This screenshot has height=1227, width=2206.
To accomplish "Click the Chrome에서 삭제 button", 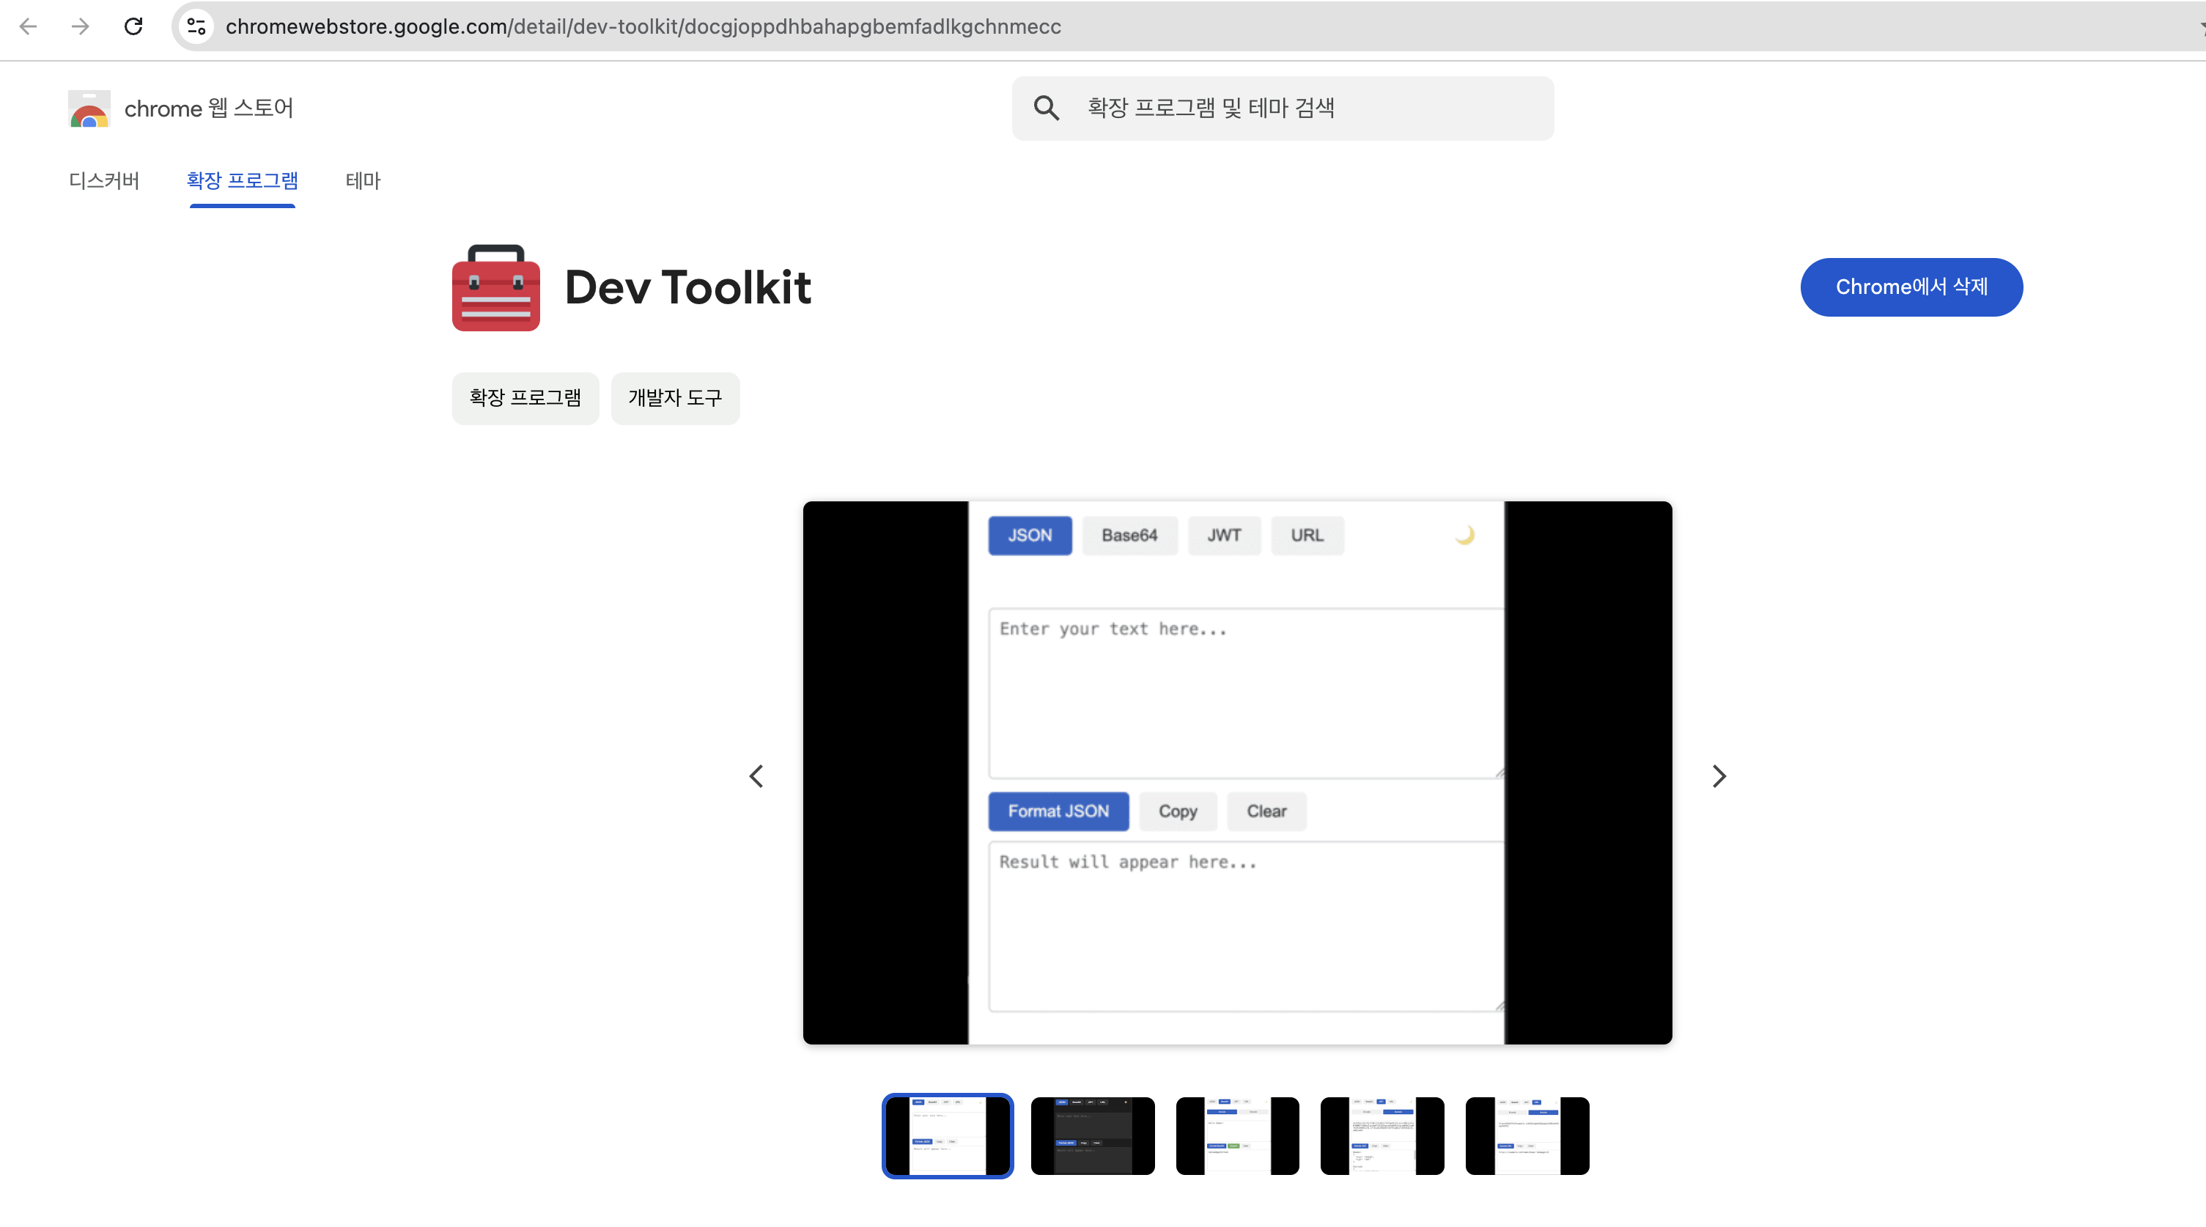I will coord(1911,287).
